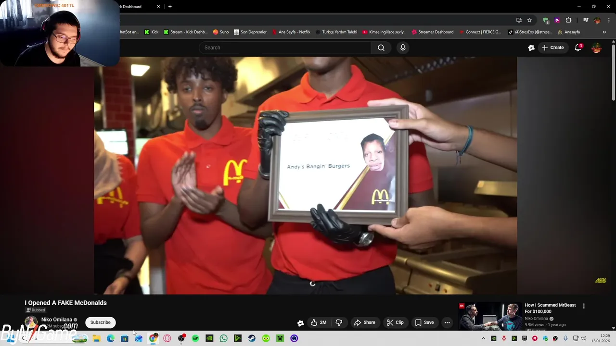Open Duolingo from taskbar
This screenshot has height=346, width=616.
click(266, 339)
